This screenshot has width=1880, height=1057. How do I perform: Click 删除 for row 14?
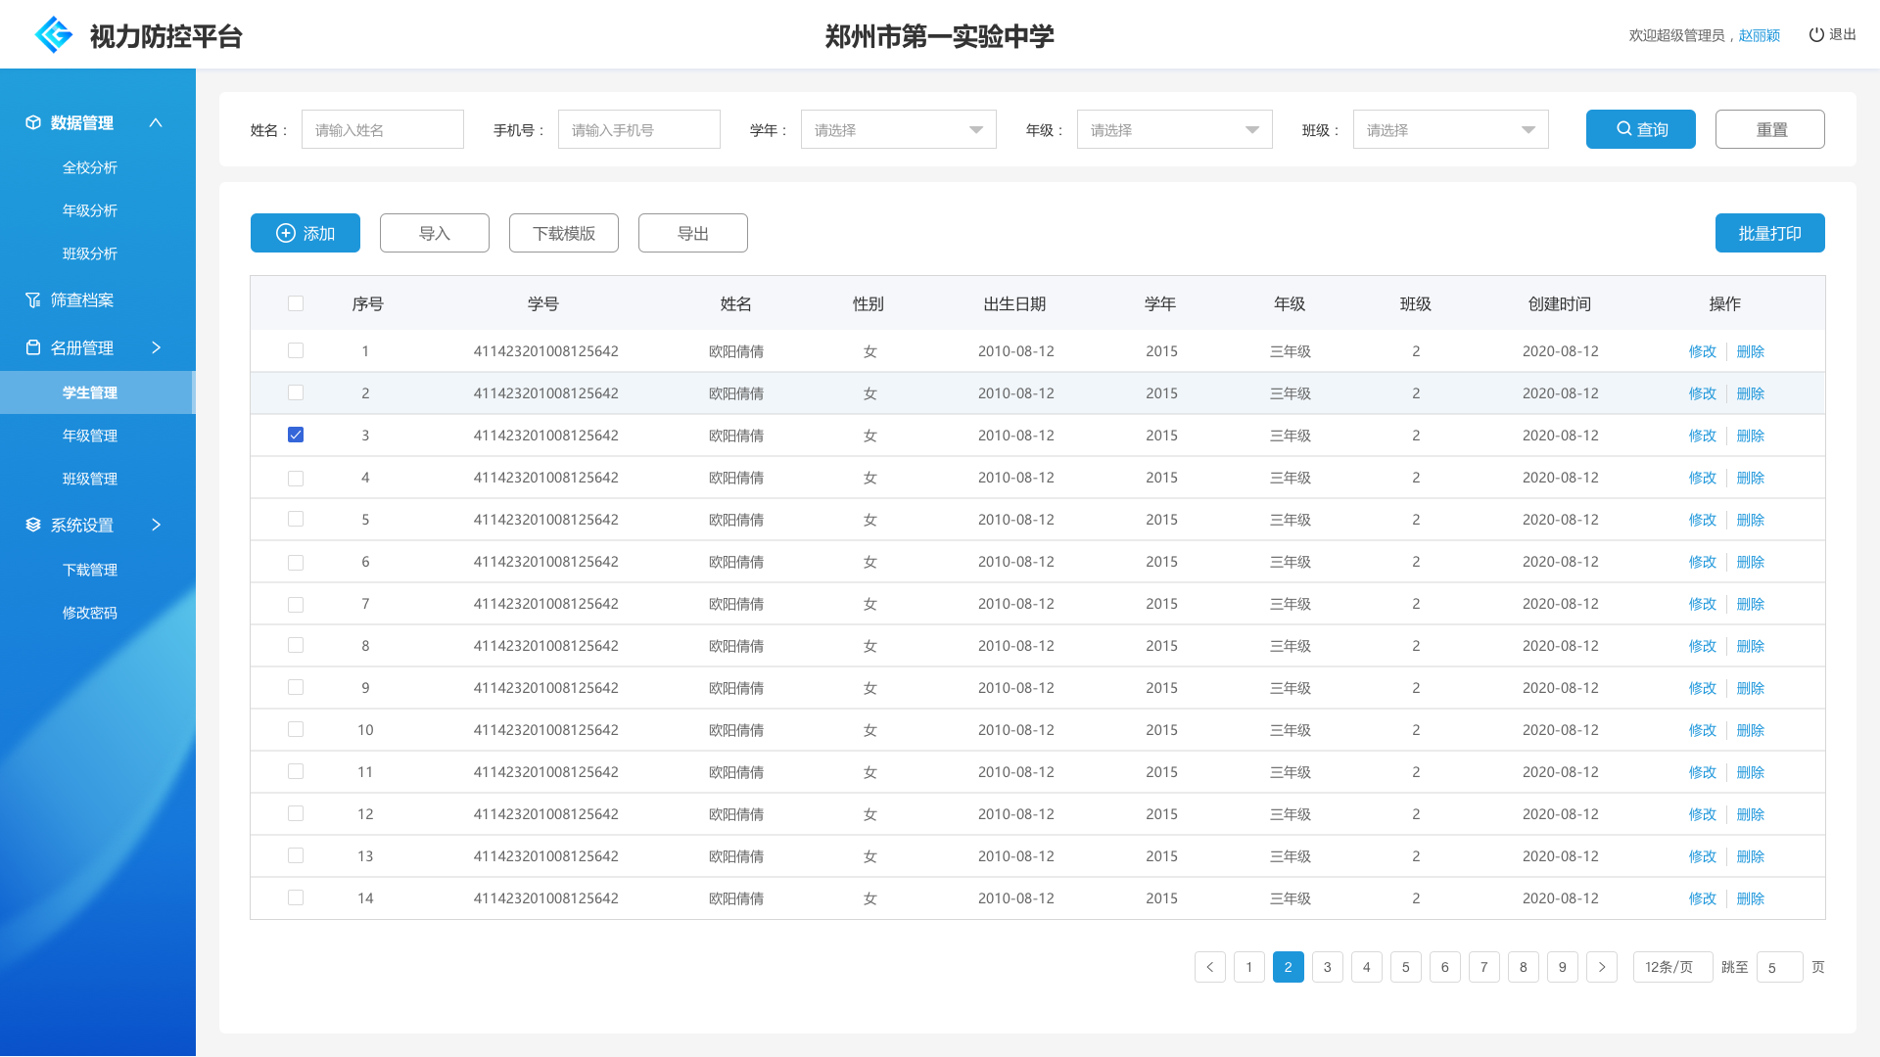point(1751,898)
